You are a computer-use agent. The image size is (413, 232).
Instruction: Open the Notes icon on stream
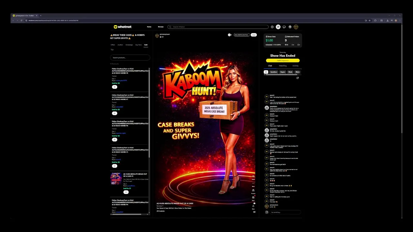(253, 198)
